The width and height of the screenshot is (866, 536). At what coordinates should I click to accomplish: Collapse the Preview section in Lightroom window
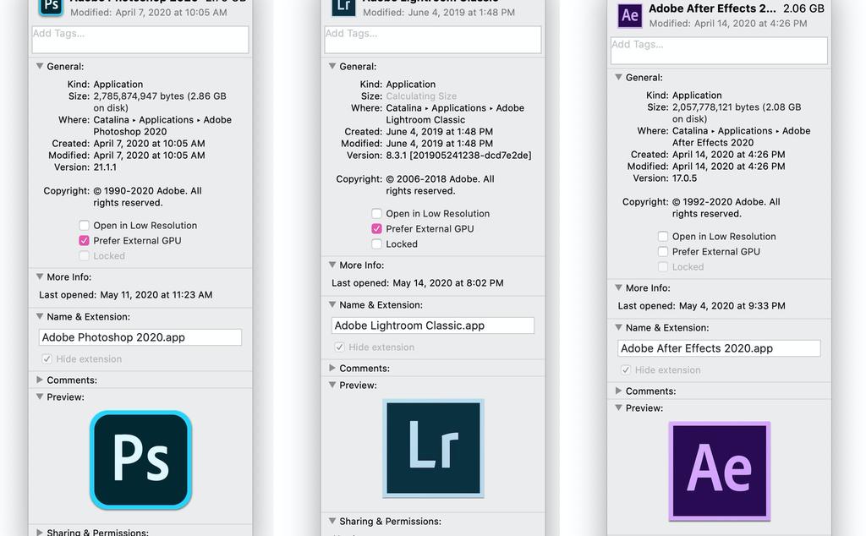pyautogui.click(x=332, y=385)
